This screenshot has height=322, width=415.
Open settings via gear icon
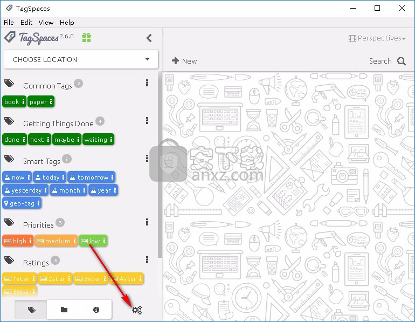point(137,310)
